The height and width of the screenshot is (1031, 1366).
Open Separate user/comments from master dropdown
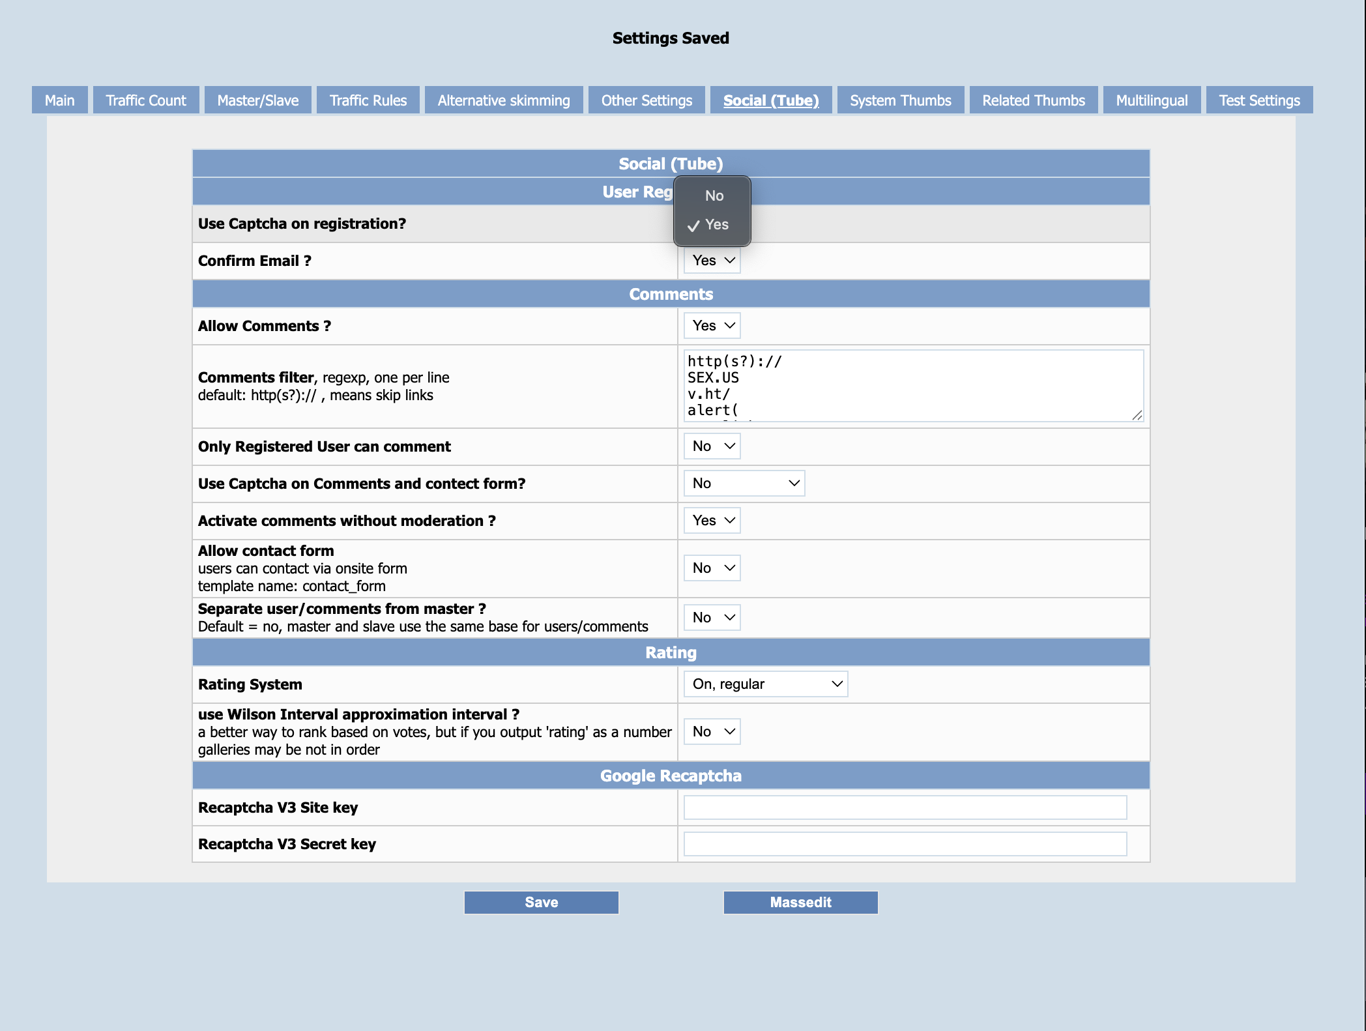click(x=712, y=618)
